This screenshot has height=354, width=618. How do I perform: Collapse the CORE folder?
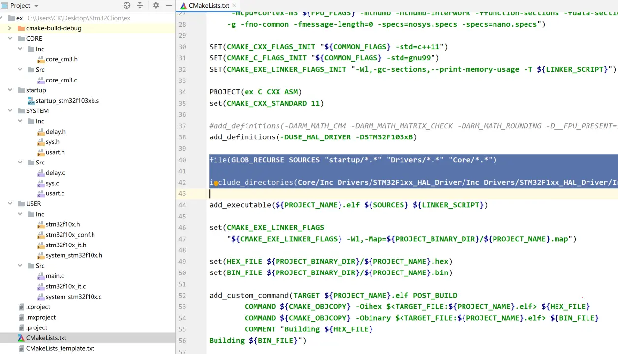point(10,39)
